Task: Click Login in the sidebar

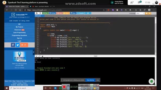Action: click(x=19, y=41)
